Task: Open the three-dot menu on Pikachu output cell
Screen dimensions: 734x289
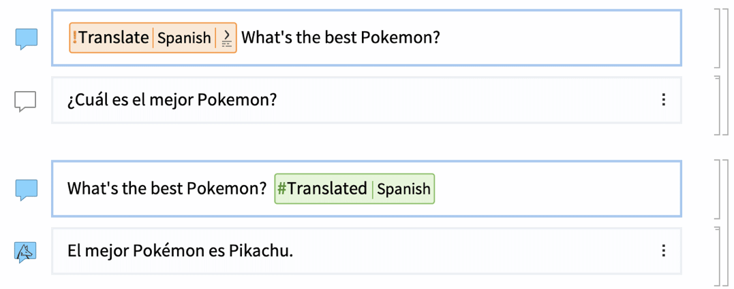Action: coord(663,251)
